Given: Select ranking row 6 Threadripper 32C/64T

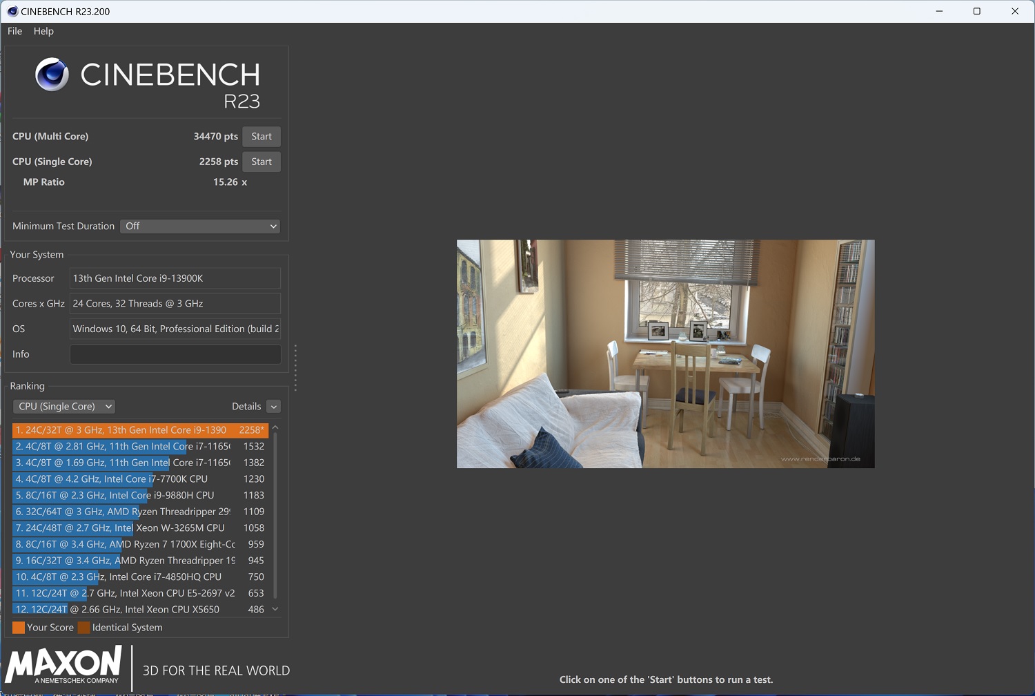Looking at the screenshot, I should click(x=140, y=512).
